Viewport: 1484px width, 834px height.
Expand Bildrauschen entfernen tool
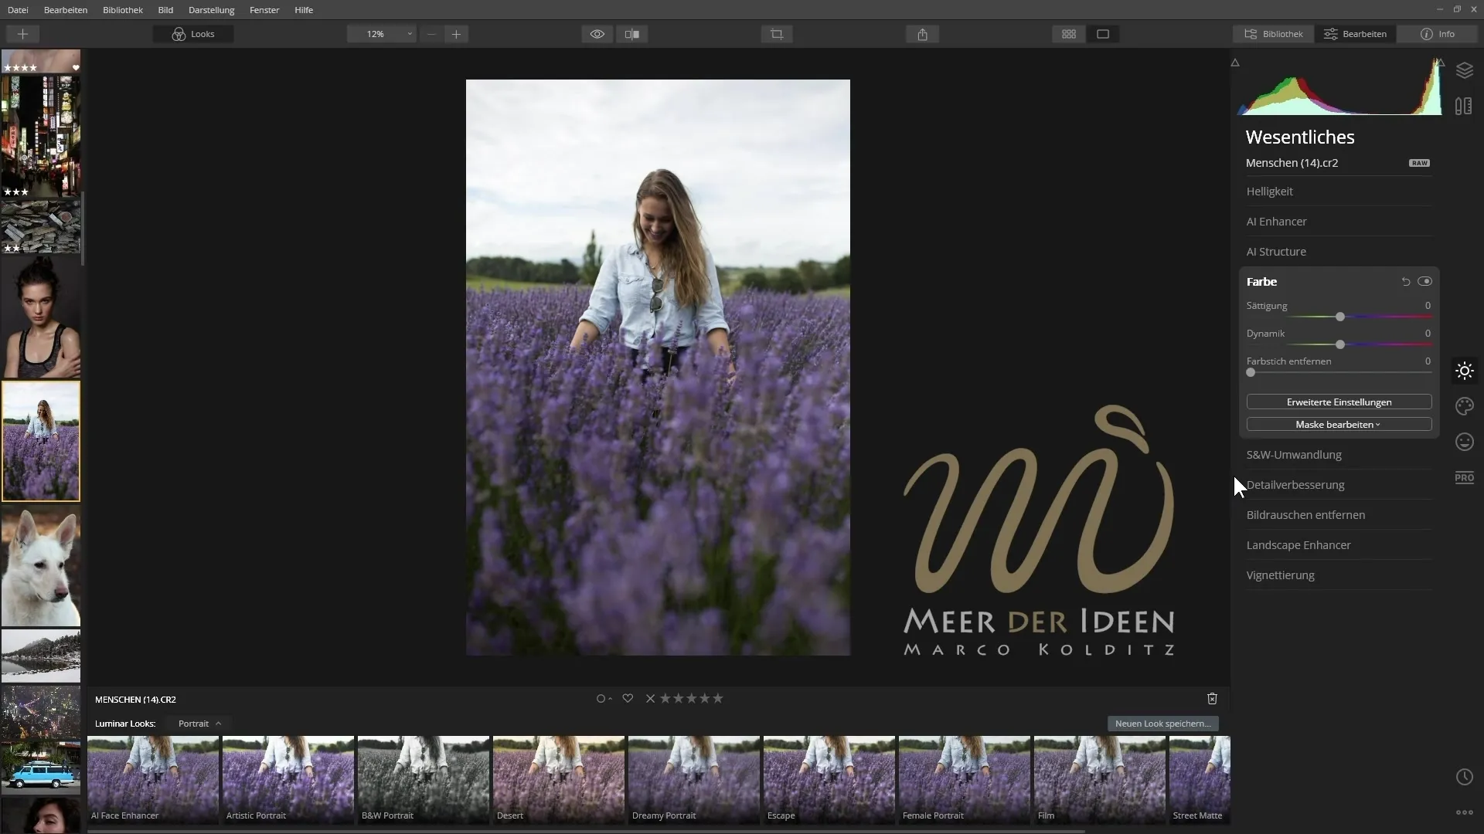[1339, 515]
